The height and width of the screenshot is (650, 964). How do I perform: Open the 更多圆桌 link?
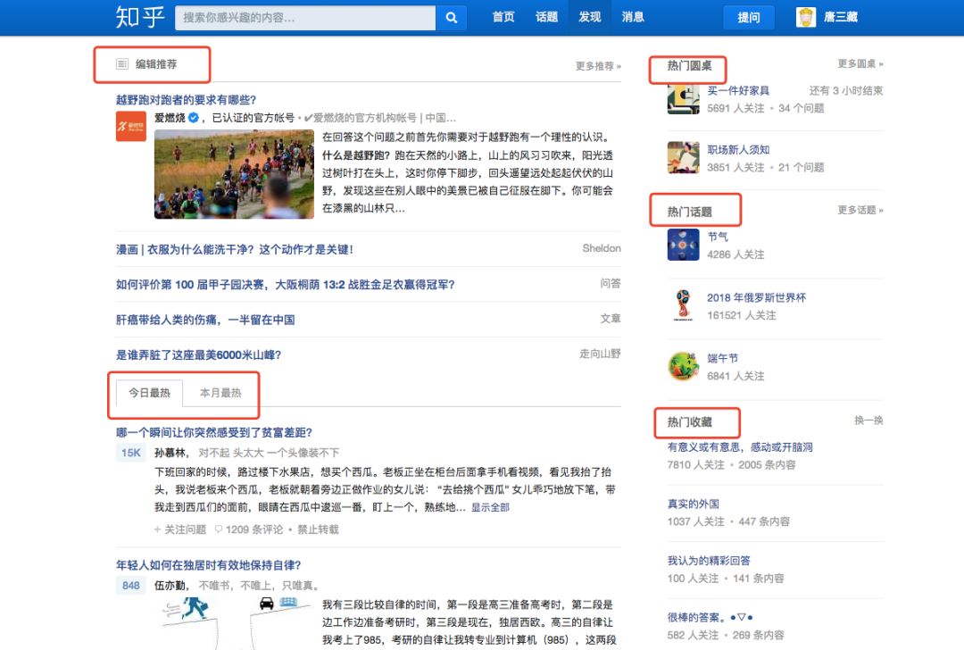pyautogui.click(x=860, y=63)
